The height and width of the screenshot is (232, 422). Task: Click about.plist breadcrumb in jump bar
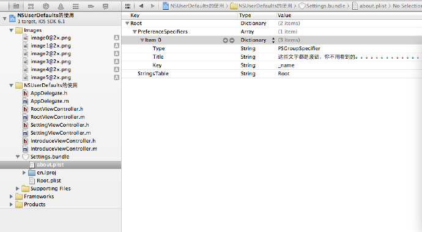tap(369, 6)
